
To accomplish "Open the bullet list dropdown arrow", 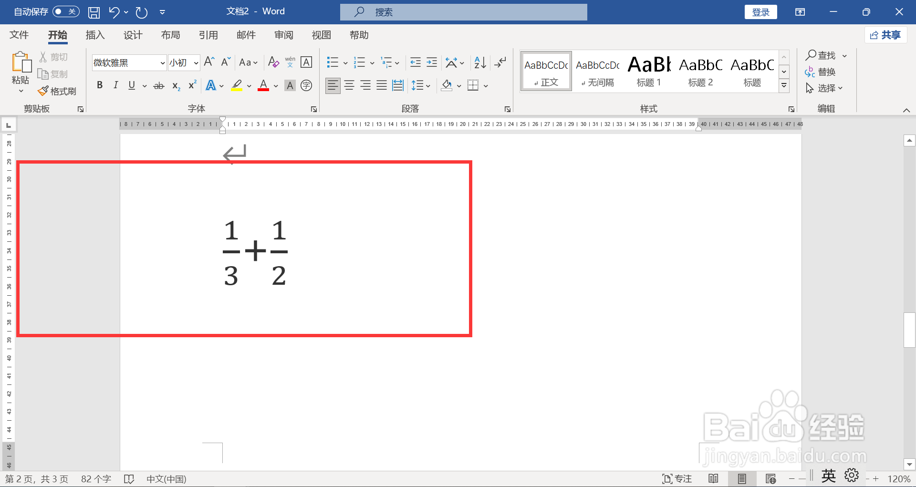I will pyautogui.click(x=345, y=63).
